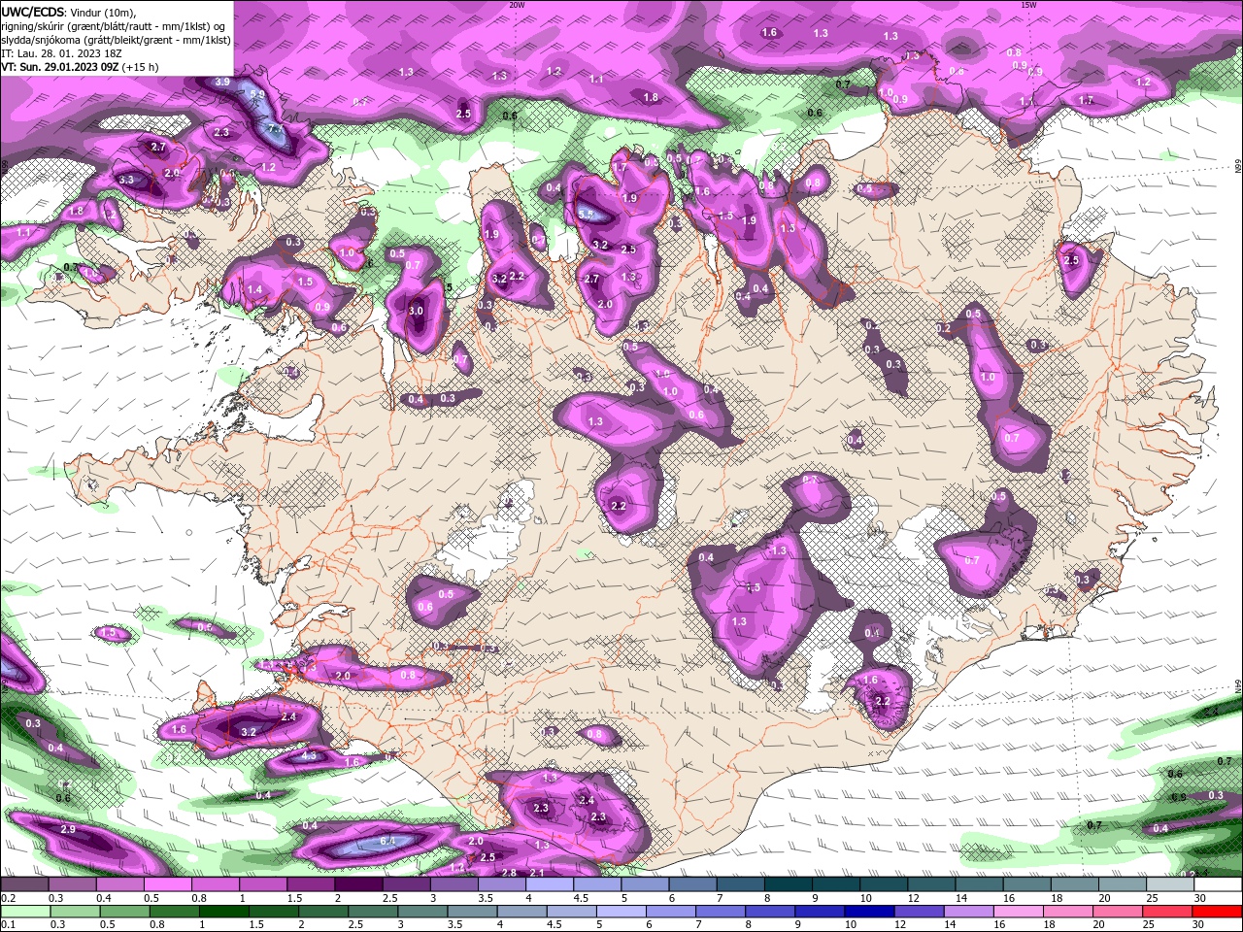The width and height of the screenshot is (1243, 932).
Task: Click the 2.8 precipitation value on the map
Action: point(509,873)
